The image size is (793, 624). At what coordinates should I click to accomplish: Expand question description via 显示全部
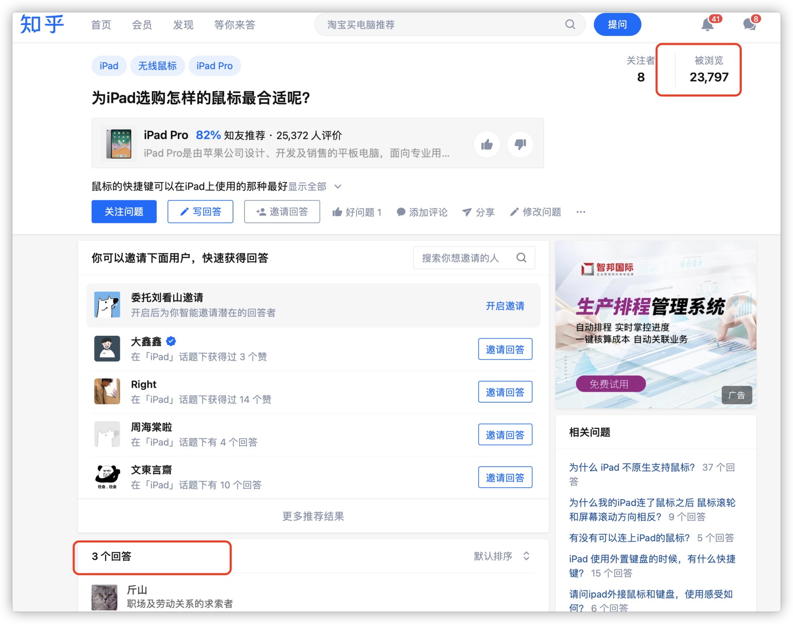pos(314,186)
